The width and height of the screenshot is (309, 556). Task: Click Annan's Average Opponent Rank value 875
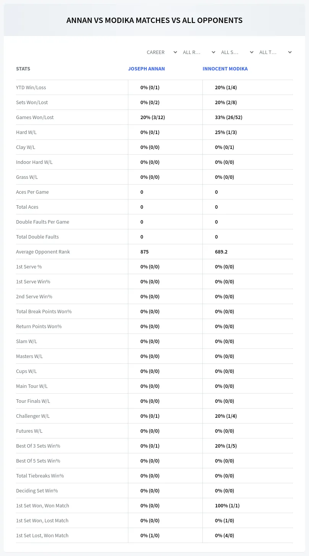pos(144,252)
